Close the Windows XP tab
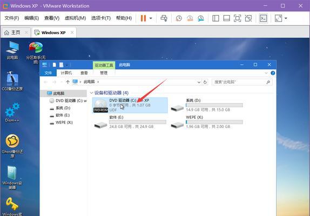Image resolution: width=310 pixels, height=216 pixels. pos(72,32)
